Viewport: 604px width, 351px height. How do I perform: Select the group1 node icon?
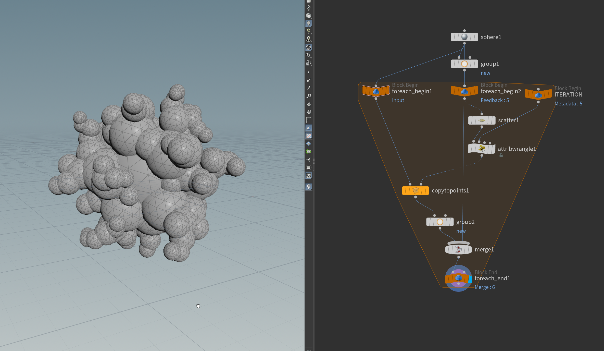[464, 64]
